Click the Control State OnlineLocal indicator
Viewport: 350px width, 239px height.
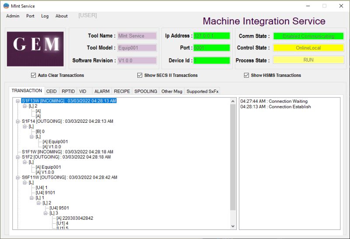pos(308,48)
